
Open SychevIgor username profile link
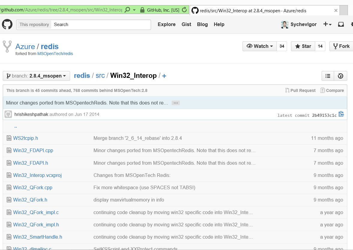(x=304, y=24)
